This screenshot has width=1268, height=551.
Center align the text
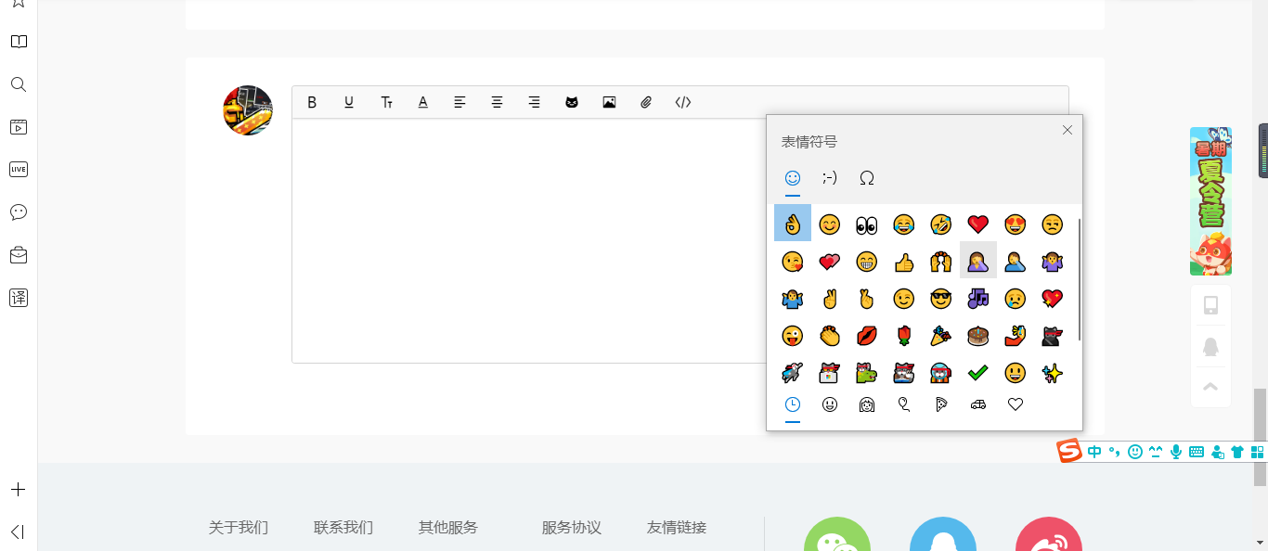coord(498,102)
